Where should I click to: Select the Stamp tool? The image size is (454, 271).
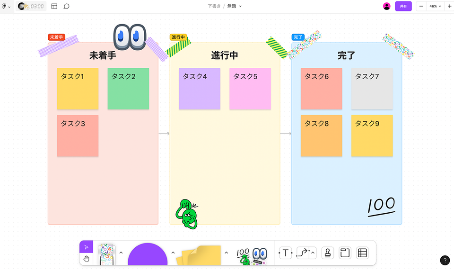pyautogui.click(x=328, y=253)
